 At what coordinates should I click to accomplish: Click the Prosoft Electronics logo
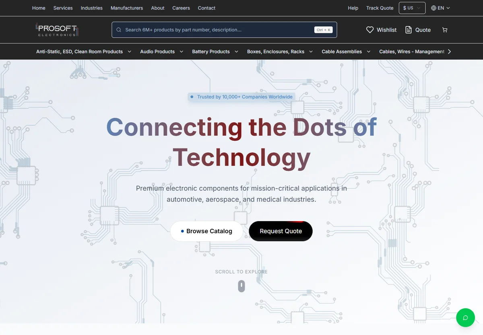coord(57,30)
